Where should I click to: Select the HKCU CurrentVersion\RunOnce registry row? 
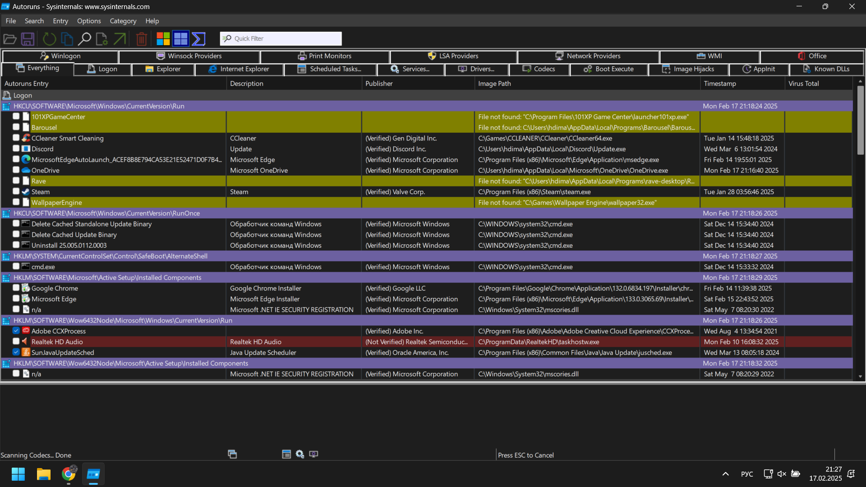(x=426, y=213)
